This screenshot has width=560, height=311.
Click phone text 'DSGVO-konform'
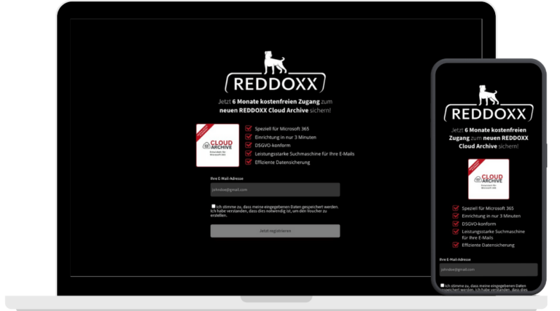[x=478, y=224]
